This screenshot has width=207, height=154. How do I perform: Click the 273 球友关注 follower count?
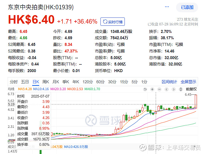coord(187,19)
